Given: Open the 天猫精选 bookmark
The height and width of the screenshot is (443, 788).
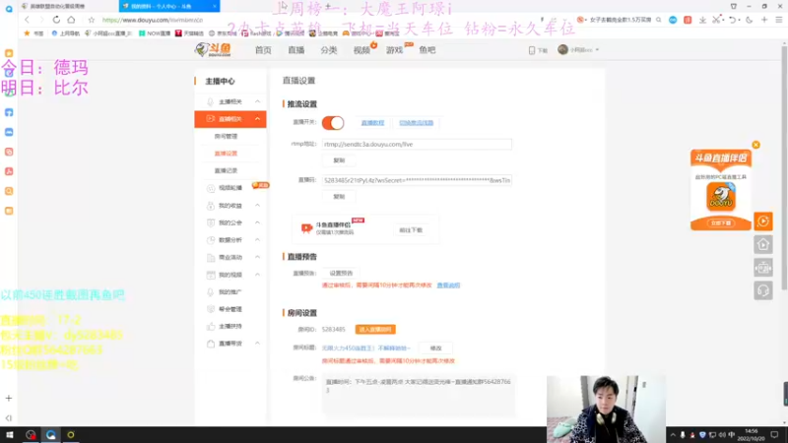Looking at the screenshot, I should pos(189,33).
